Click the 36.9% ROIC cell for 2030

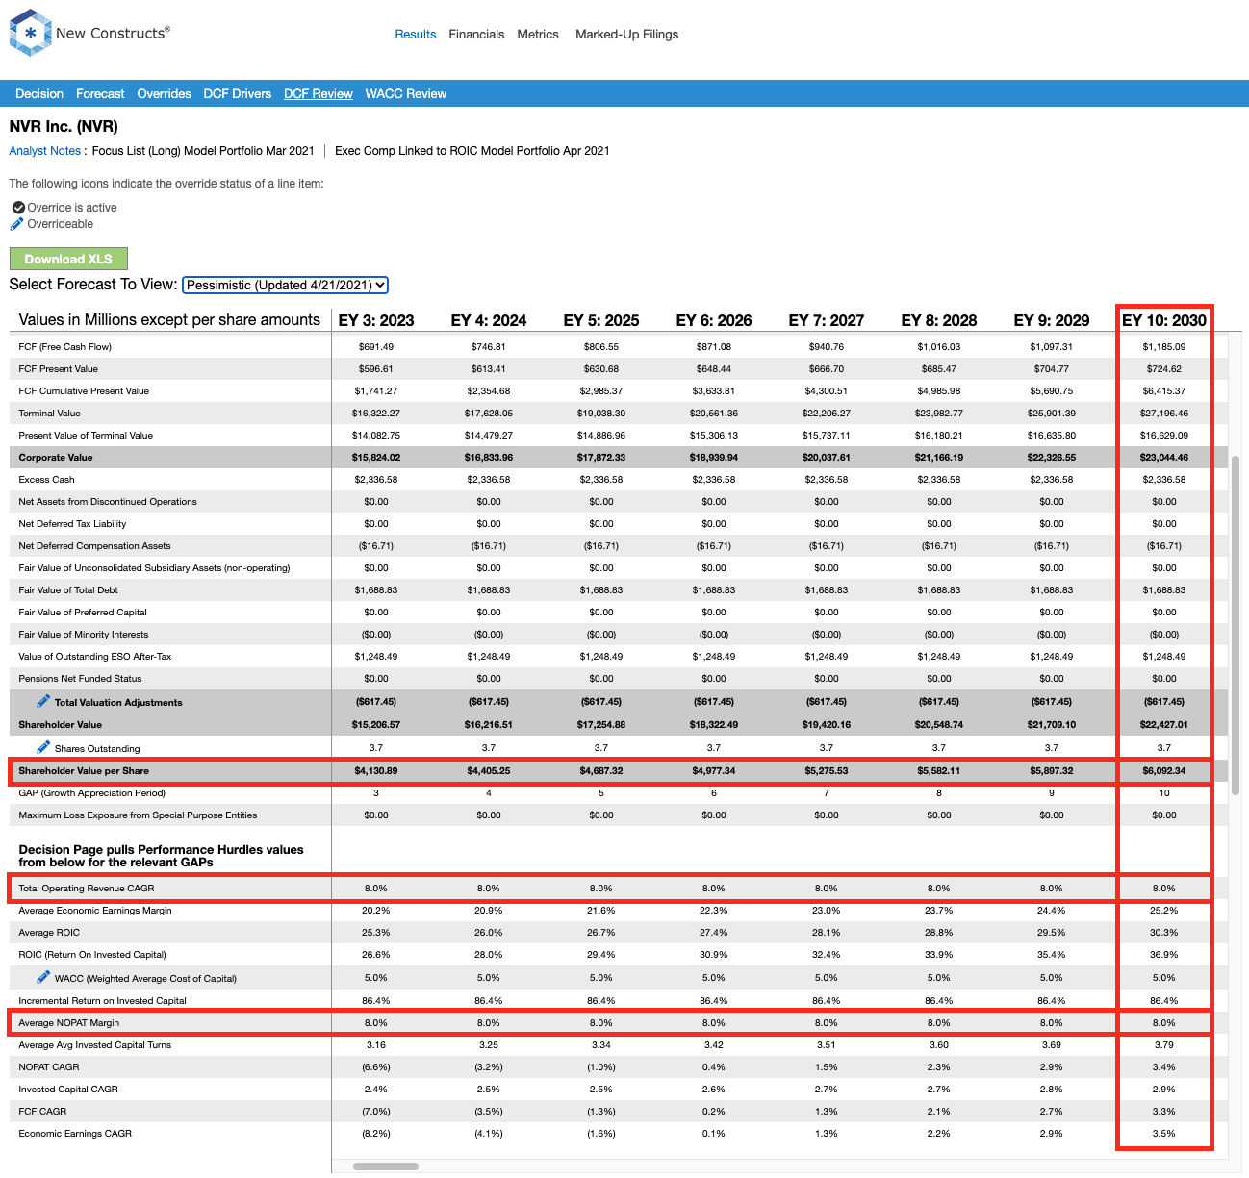(1163, 954)
